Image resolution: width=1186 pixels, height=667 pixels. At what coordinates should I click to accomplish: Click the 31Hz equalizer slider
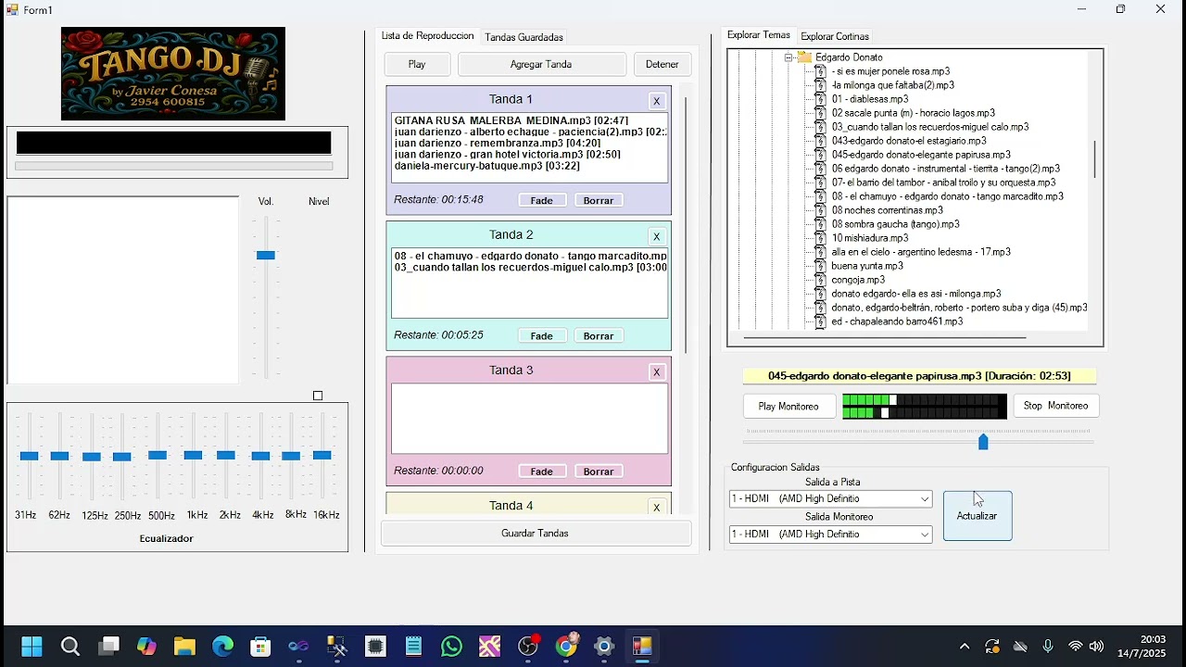[x=29, y=456]
